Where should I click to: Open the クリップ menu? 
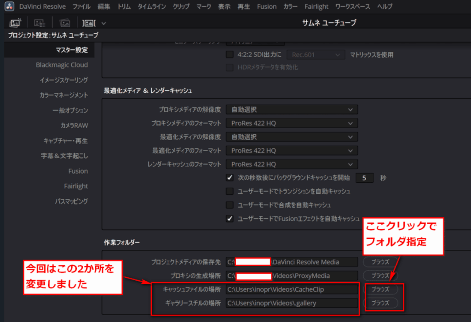pos(181,6)
